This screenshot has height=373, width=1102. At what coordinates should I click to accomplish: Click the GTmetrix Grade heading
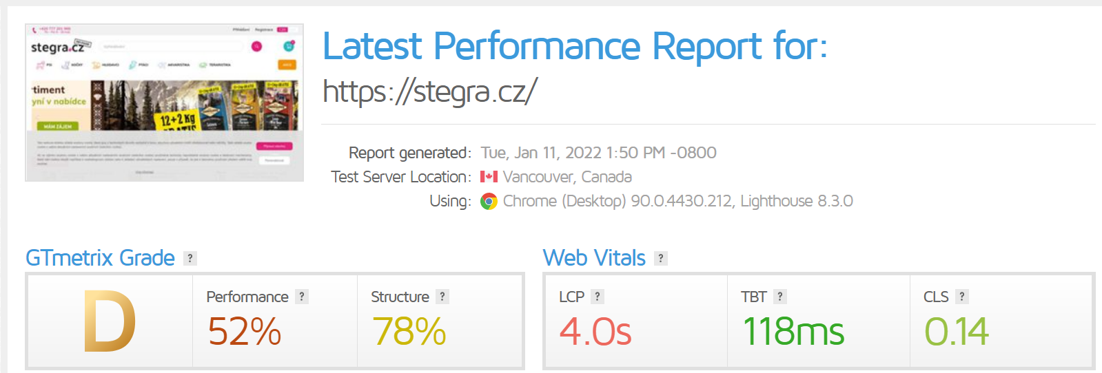pyautogui.click(x=101, y=258)
